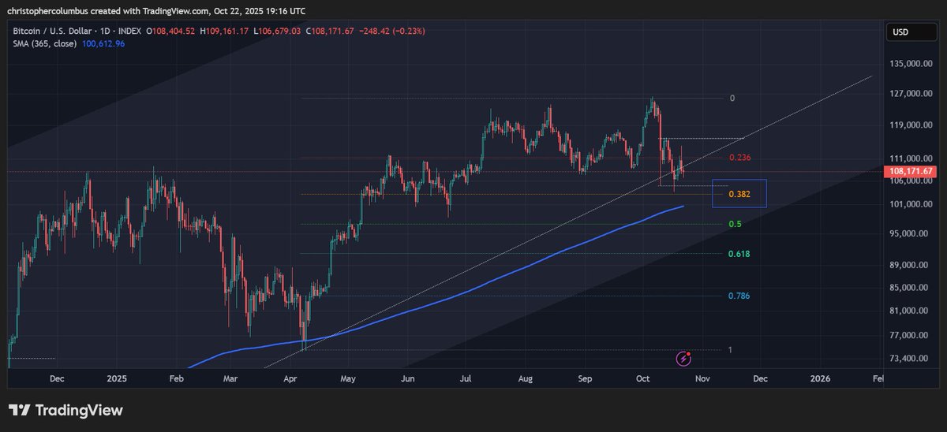
Task: Click the Jul label on time axis
Action: pyautogui.click(x=465, y=378)
